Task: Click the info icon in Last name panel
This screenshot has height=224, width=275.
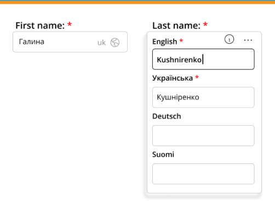Action: click(x=229, y=39)
